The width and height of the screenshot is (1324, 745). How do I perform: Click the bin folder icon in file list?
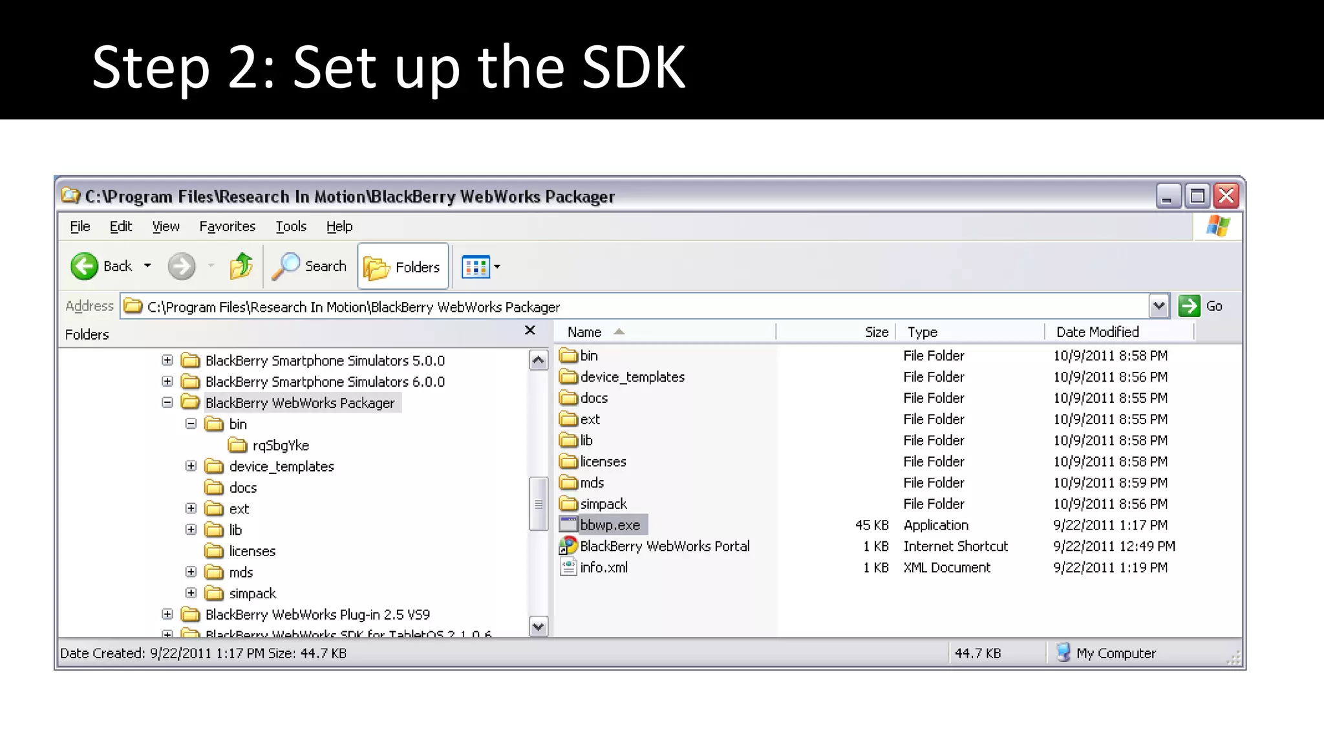(x=568, y=356)
